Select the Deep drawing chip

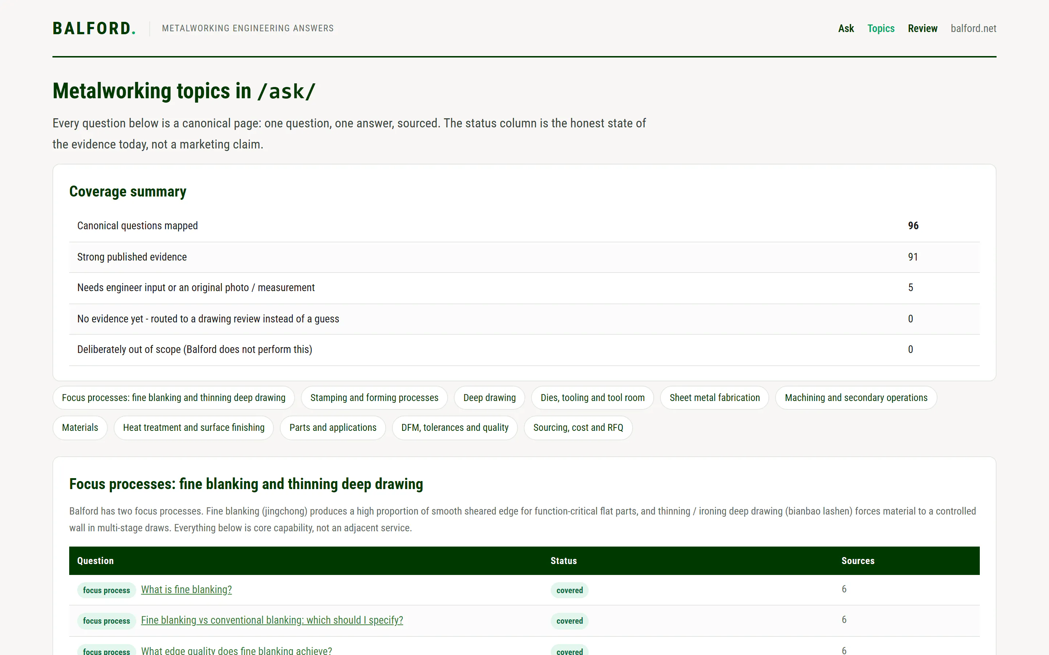coord(490,398)
